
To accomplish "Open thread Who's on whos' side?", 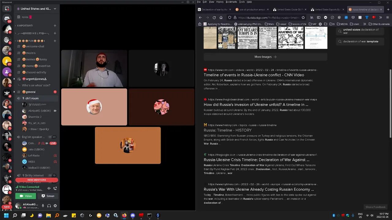I will point(36,85).
